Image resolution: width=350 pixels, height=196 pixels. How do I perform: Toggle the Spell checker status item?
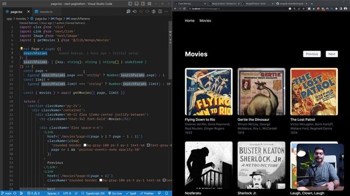click(131, 193)
